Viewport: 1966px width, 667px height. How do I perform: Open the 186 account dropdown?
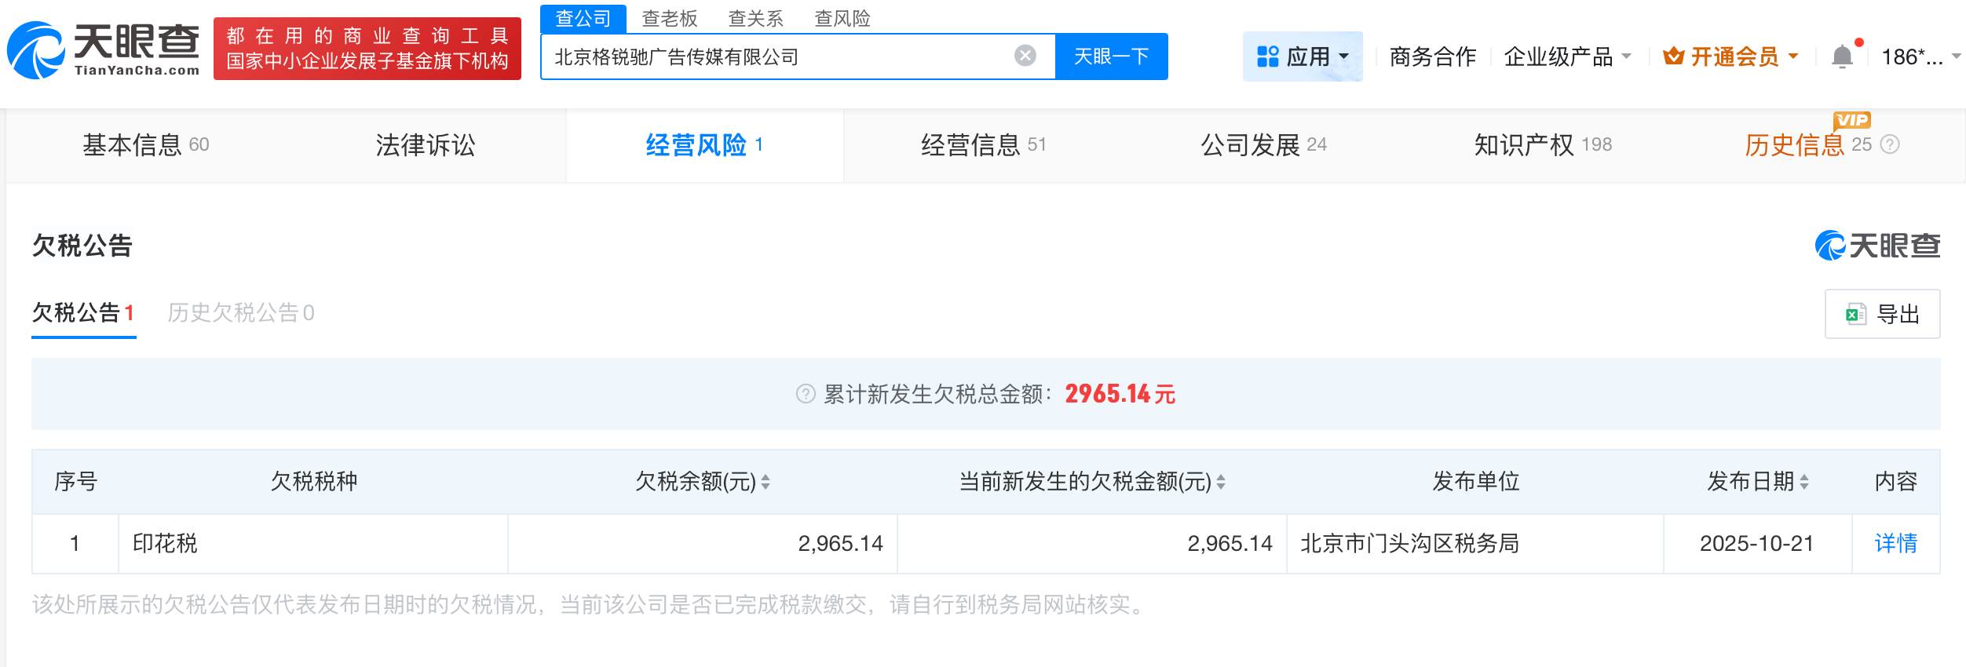(1920, 56)
